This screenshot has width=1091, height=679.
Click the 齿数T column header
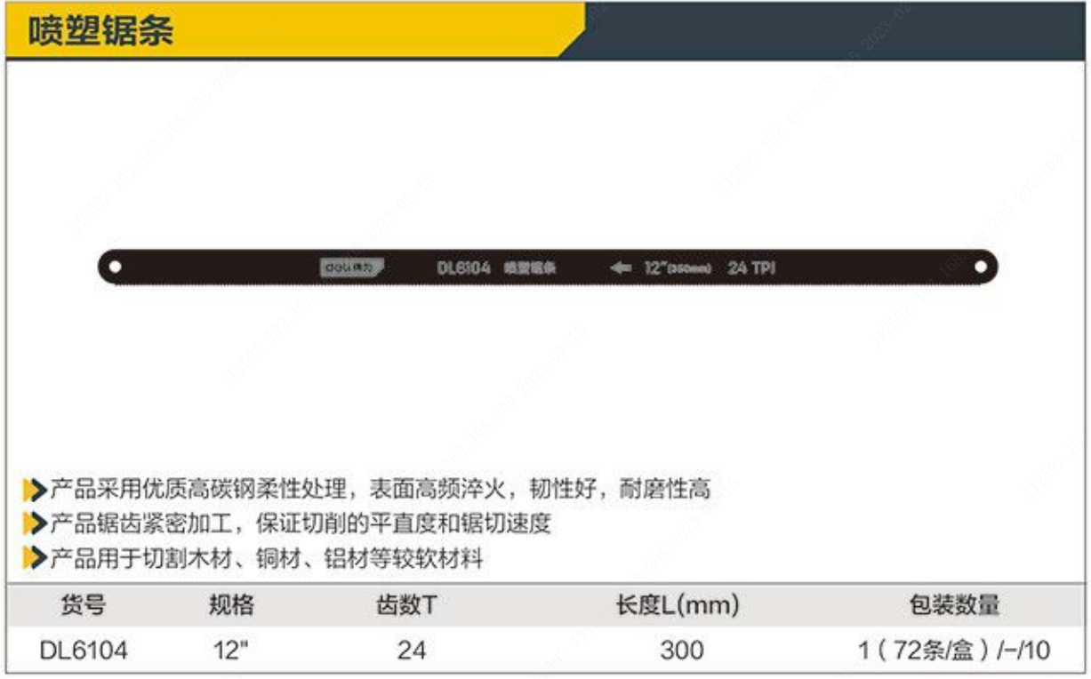[x=407, y=606]
